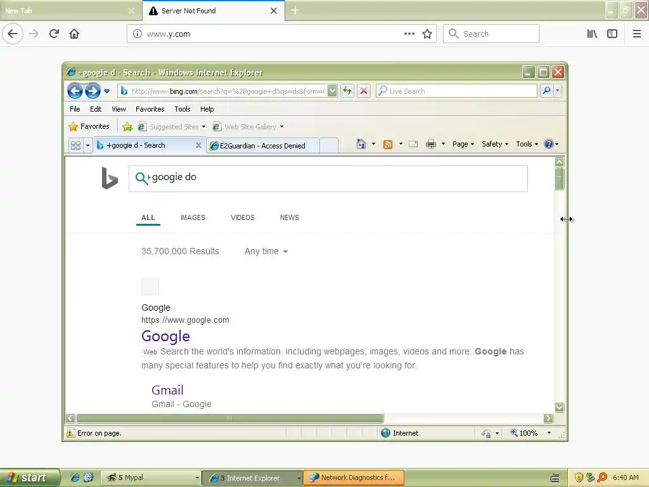Open the hamburger application menu

point(637,34)
